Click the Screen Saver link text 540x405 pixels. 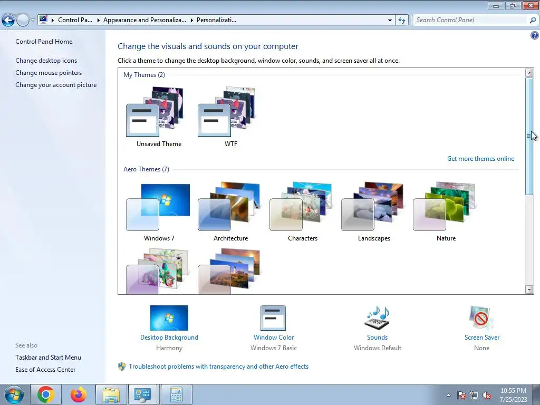click(x=482, y=337)
